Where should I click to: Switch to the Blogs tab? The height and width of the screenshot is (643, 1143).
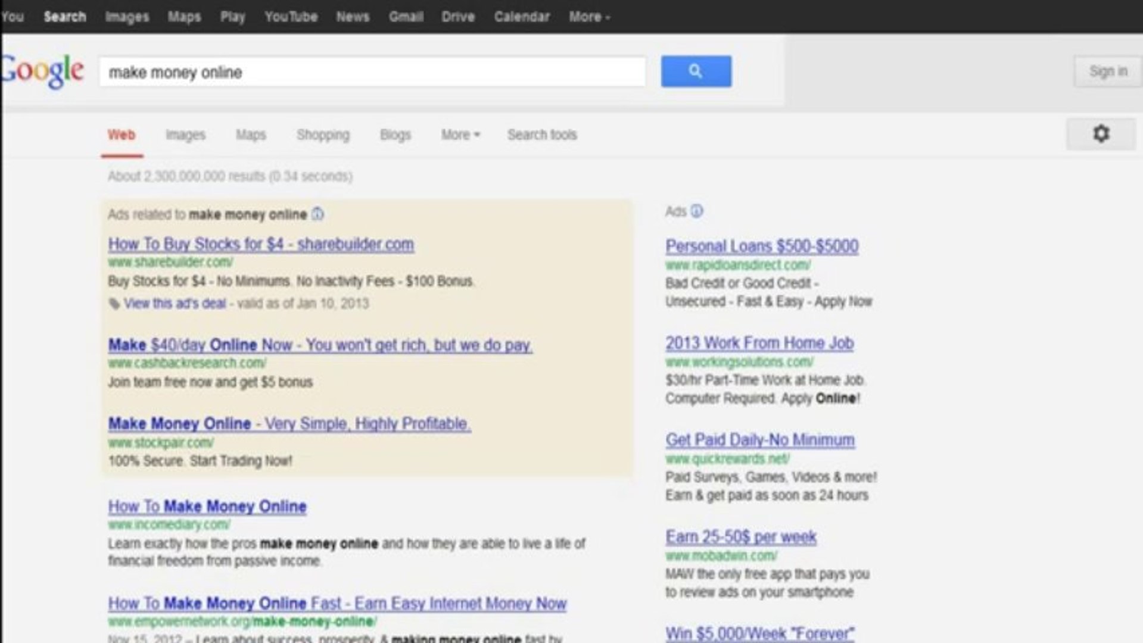(395, 135)
